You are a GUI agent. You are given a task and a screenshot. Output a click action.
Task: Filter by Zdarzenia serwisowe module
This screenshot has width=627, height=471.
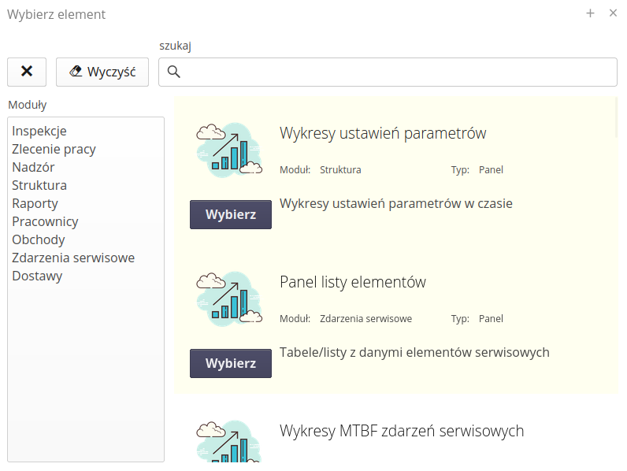[x=73, y=258]
